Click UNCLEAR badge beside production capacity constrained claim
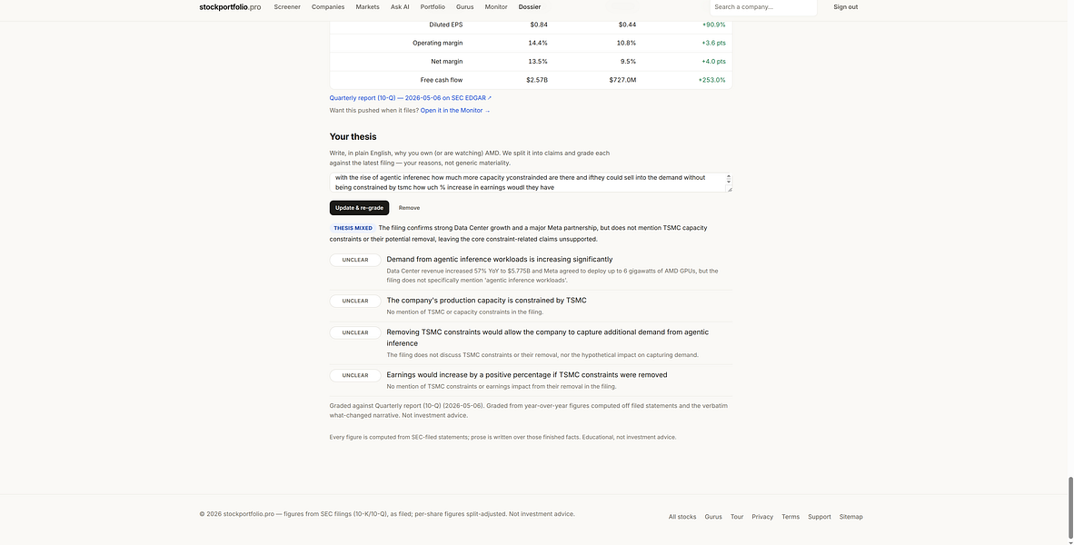 (354, 302)
